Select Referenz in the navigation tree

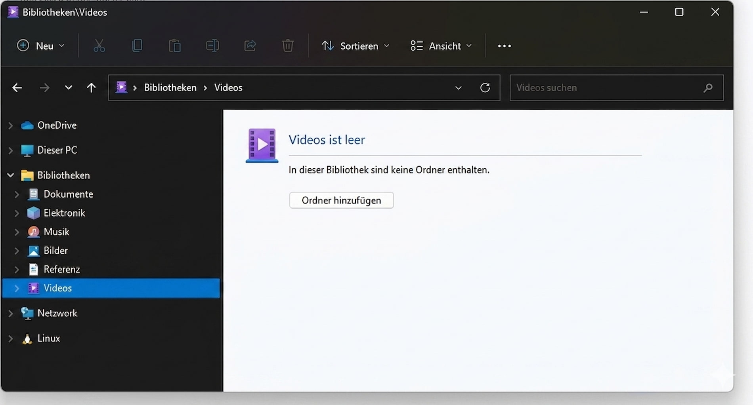point(62,269)
